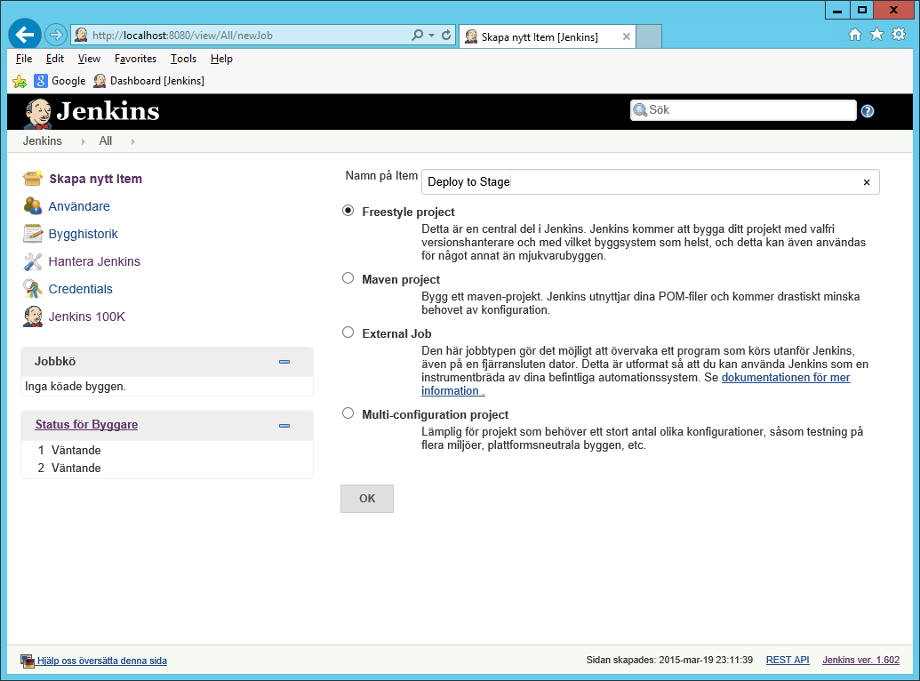Open a new blank browser tab
Image resolution: width=920 pixels, height=681 pixels.
(649, 36)
